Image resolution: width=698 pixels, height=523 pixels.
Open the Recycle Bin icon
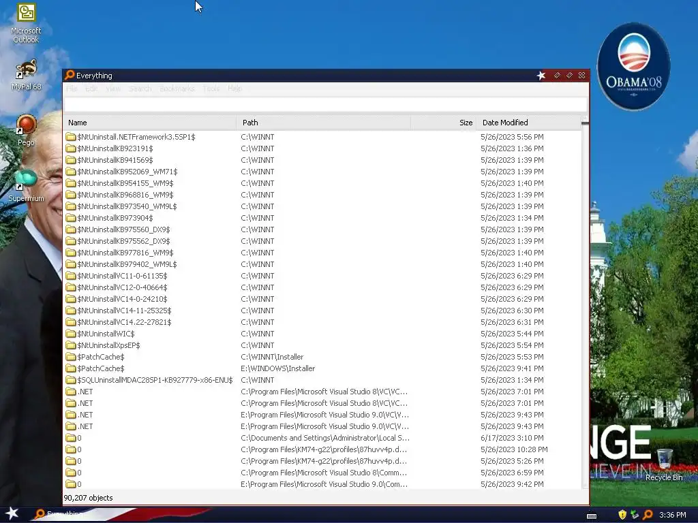tap(664, 465)
